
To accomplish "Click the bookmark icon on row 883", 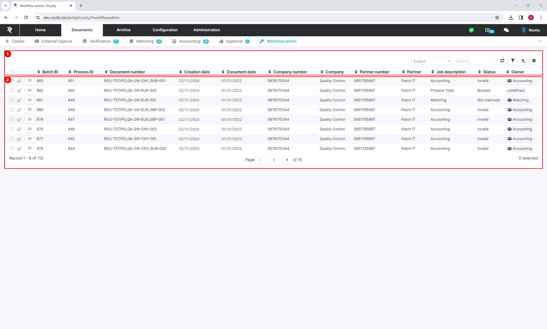I will [x=30, y=81].
